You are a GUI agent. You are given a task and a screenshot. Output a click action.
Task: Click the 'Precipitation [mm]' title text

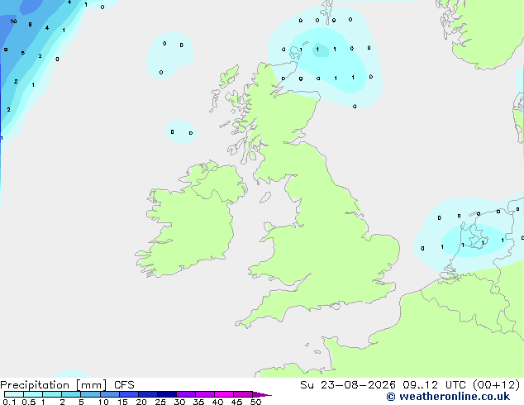(x=54, y=385)
